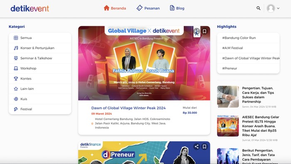
Task: Click the concert crowd article thumbnail
Action: pos(228,156)
